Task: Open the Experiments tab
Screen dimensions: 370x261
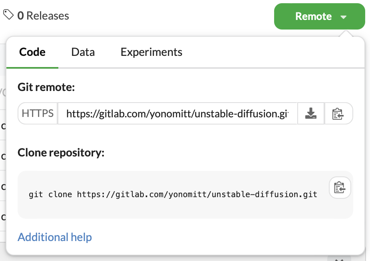Action: (x=151, y=52)
